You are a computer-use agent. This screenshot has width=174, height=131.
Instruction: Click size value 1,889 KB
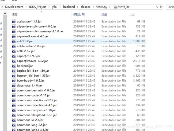pos(139,41)
